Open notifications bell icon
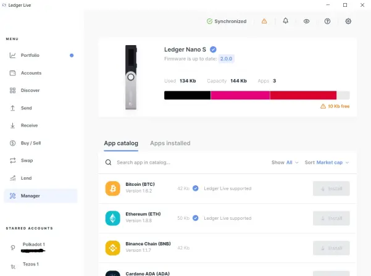The height and width of the screenshot is (276, 371). 286,21
